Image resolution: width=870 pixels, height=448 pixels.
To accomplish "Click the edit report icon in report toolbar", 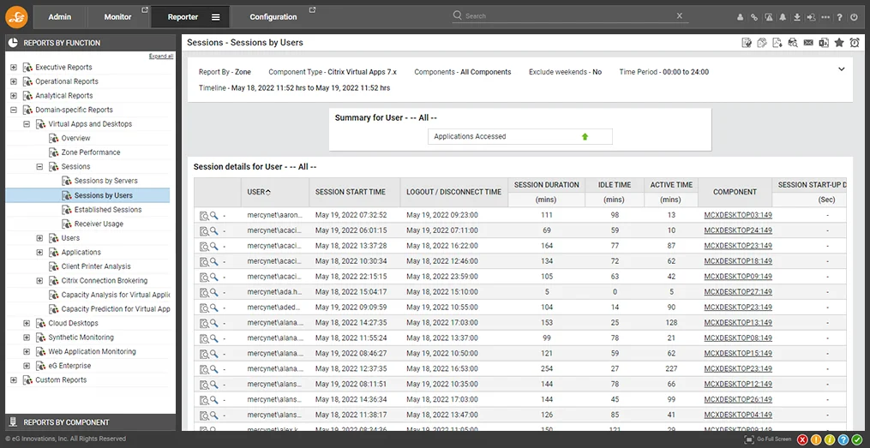I will pos(747,43).
